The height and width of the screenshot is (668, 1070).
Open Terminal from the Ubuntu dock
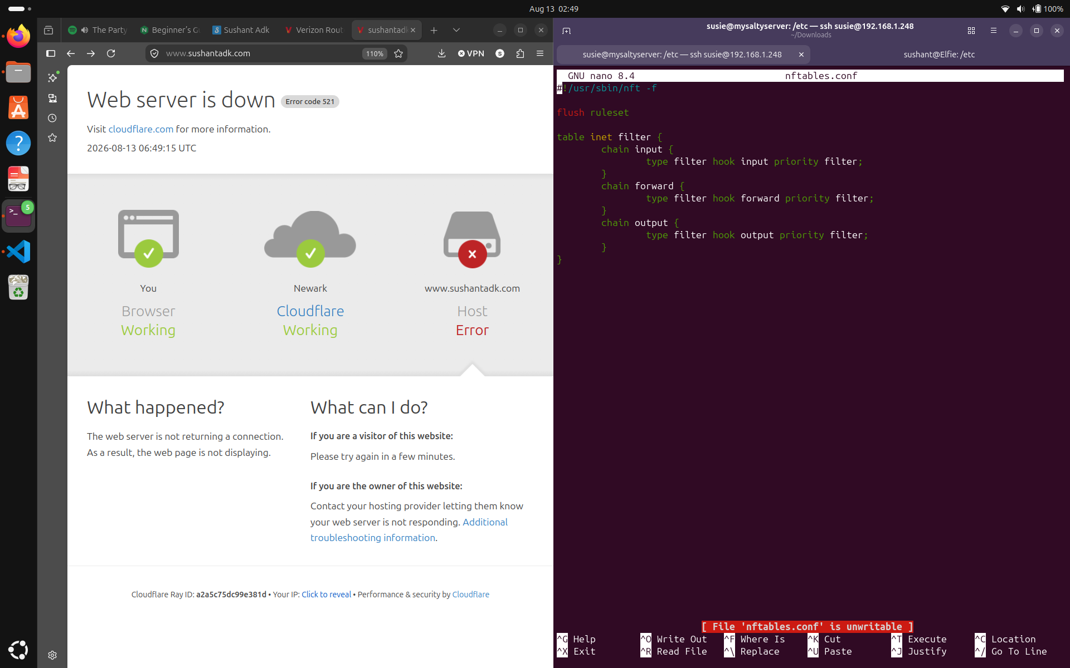18,216
